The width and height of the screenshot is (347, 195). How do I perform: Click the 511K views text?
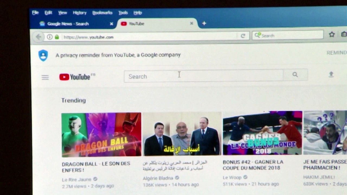click(x=235, y=184)
